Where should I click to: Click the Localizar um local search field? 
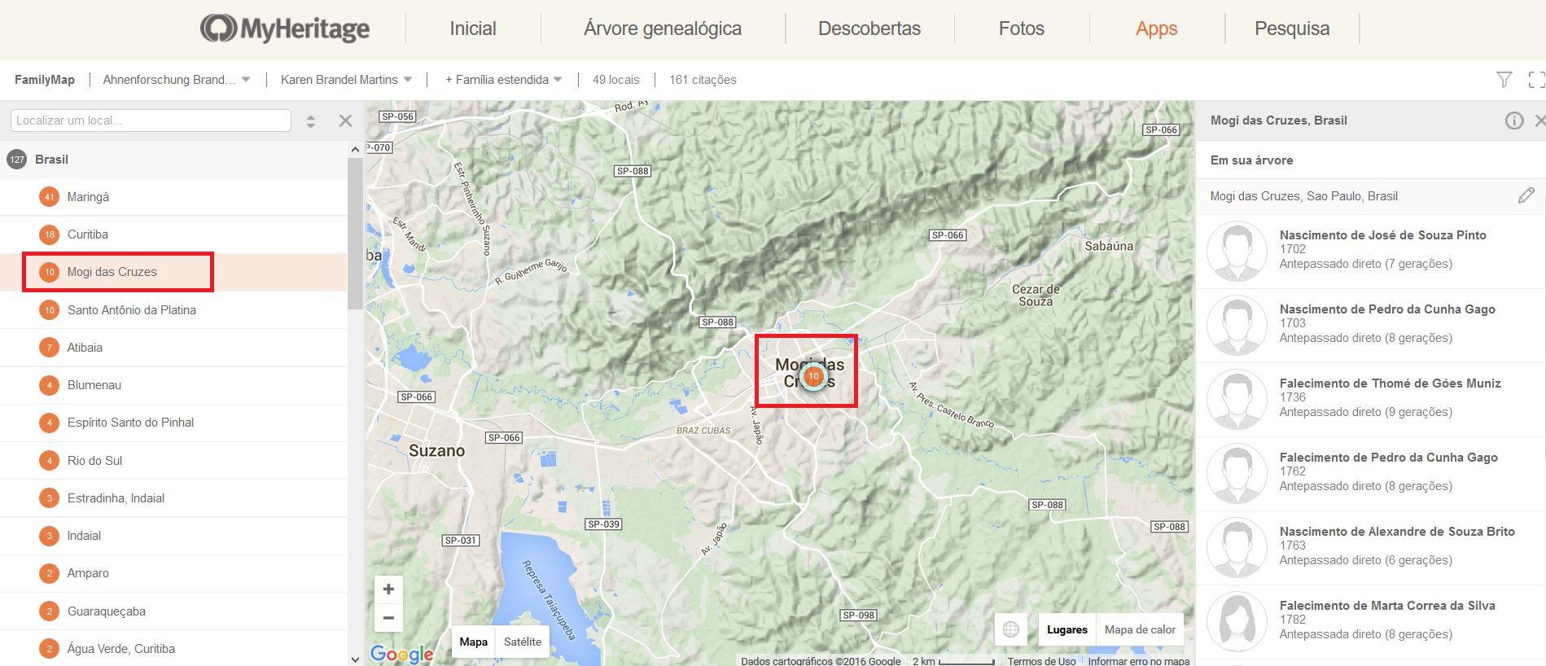pyautogui.click(x=151, y=120)
